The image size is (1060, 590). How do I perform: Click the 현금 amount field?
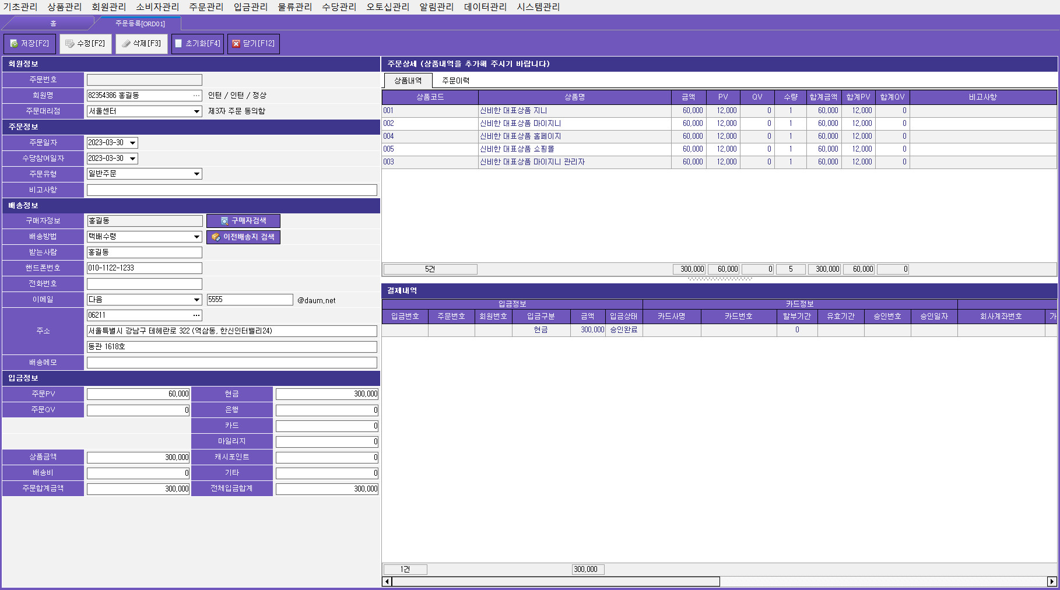327,394
